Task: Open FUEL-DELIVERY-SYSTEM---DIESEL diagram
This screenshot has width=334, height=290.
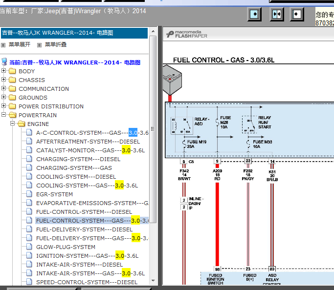Action: (84, 229)
